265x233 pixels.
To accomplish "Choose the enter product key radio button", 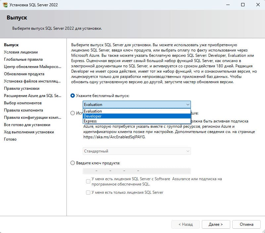I will pos(72,163).
